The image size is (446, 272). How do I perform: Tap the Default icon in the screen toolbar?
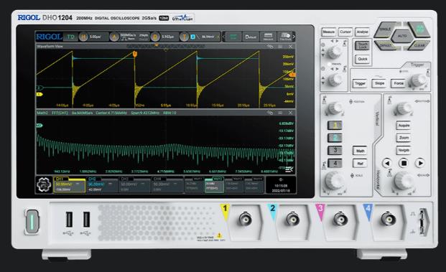(x=251, y=37)
